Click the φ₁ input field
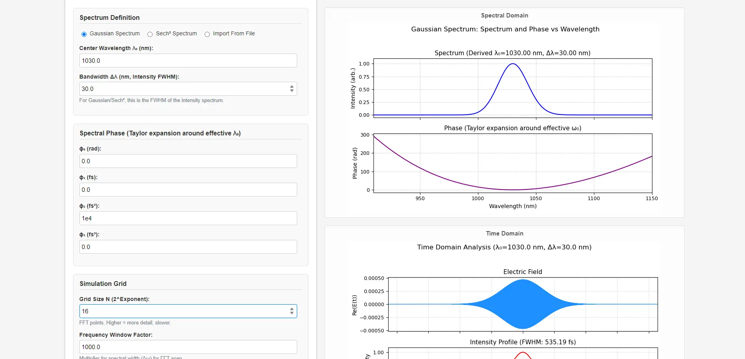The image size is (745, 359). (188, 189)
